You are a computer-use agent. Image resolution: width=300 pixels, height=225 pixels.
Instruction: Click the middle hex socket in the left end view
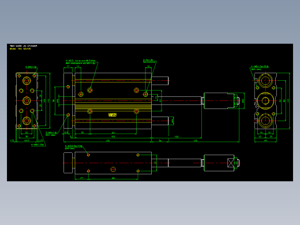point(27,100)
